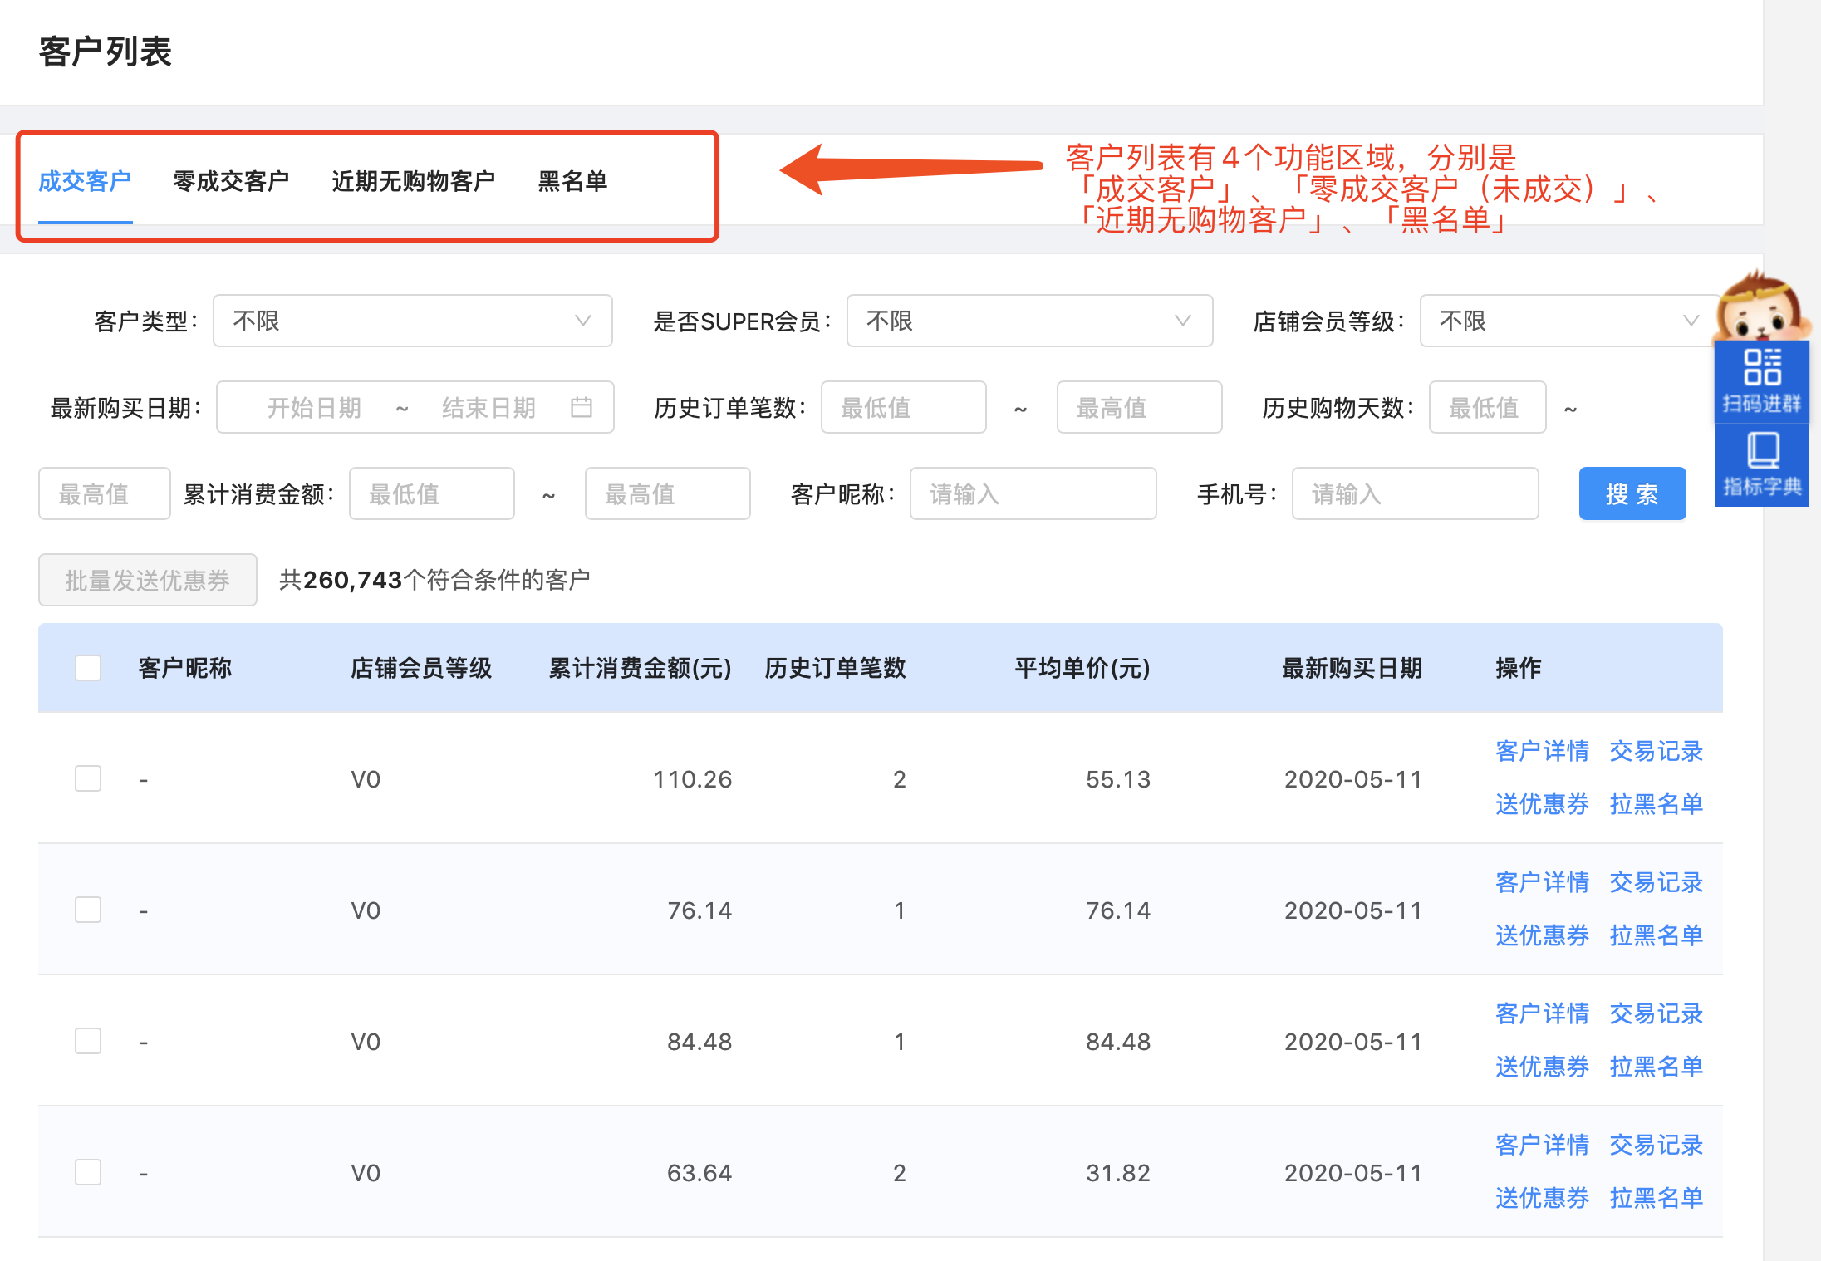
Task: Check the first customer row checkbox
Action: tap(88, 778)
